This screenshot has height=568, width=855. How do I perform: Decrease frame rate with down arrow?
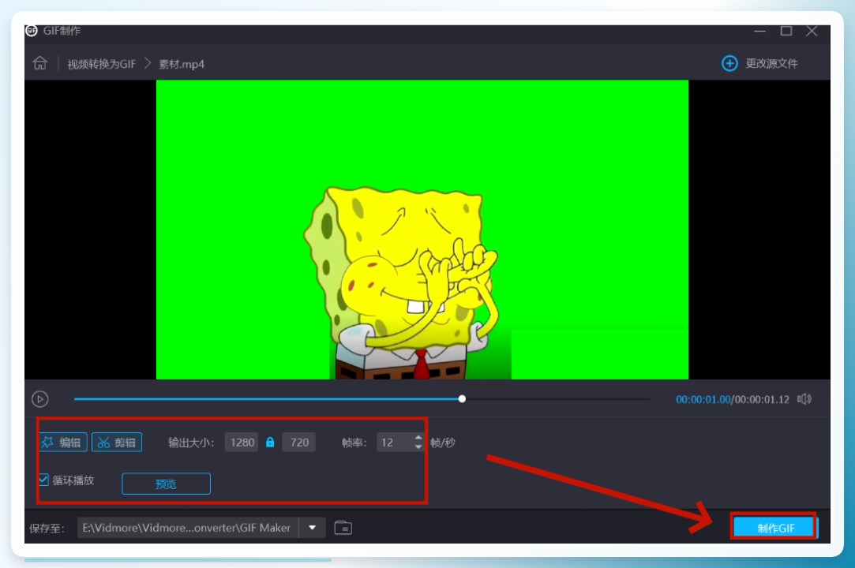pyautogui.click(x=418, y=447)
